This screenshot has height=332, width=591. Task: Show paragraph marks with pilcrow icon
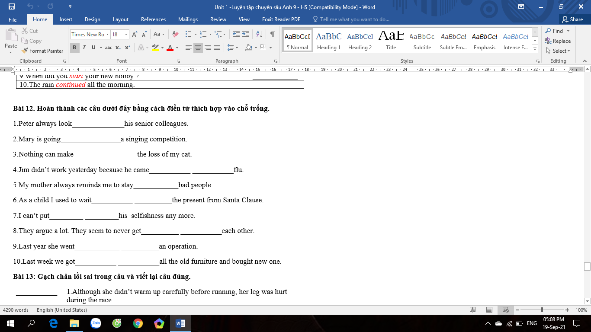tap(272, 35)
